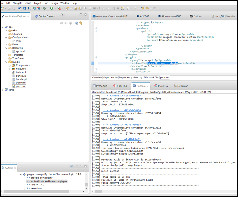Expand the APIs folder
The height and width of the screenshot is (197, 238).
[6, 30]
